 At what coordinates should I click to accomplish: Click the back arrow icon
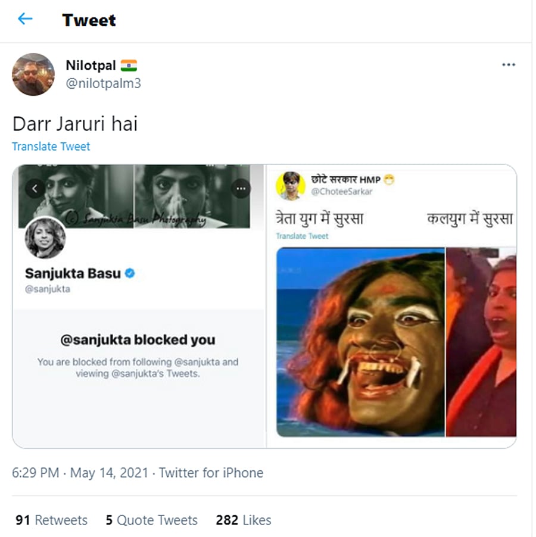click(25, 19)
